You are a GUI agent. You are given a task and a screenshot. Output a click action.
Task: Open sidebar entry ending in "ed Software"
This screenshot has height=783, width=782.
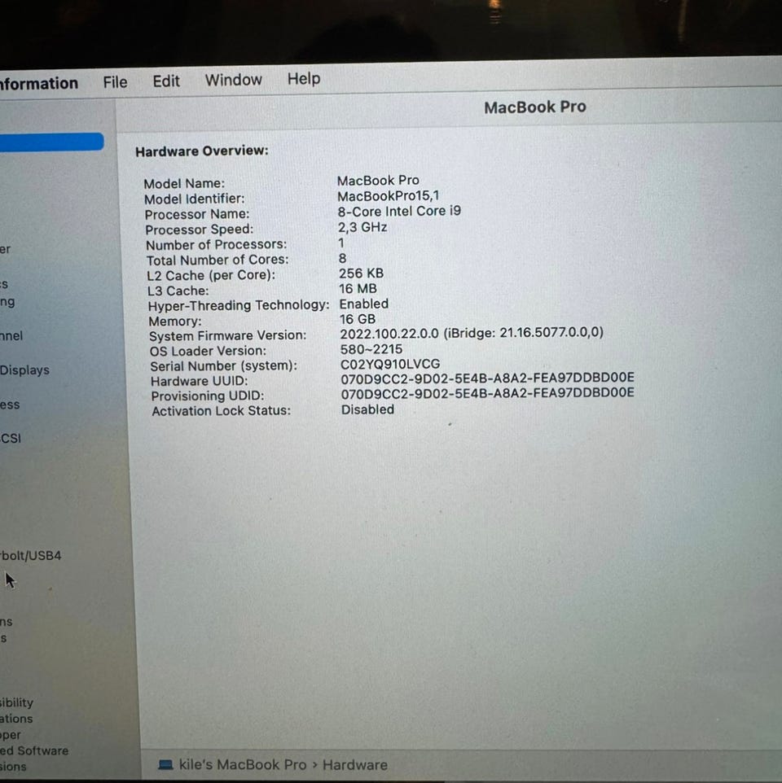pyautogui.click(x=34, y=750)
